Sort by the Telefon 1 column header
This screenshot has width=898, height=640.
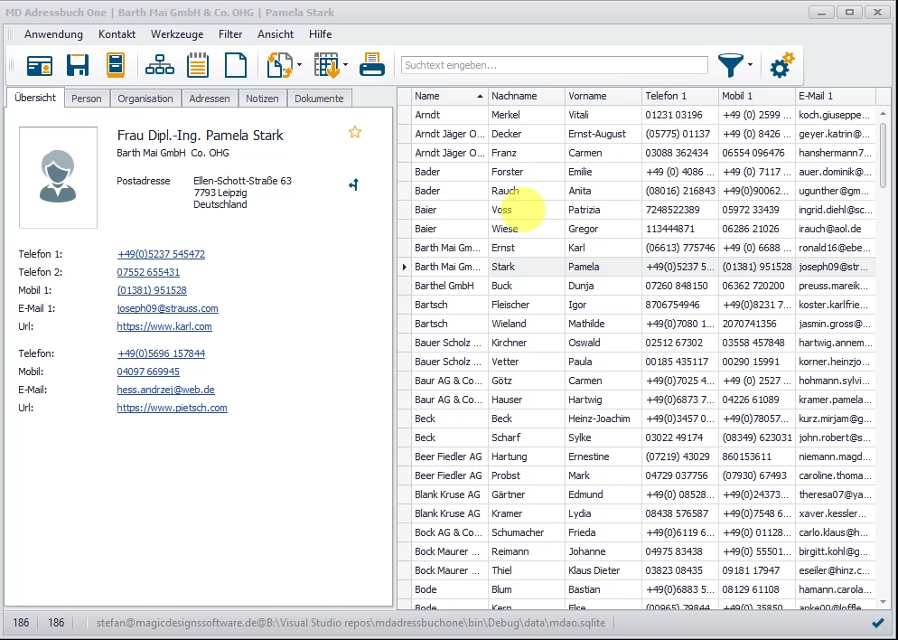(x=679, y=96)
